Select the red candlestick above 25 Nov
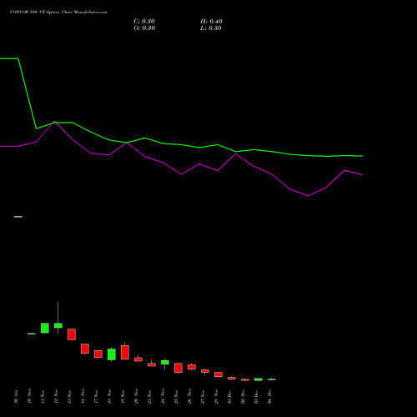The image size is (417, 417). (x=178, y=368)
